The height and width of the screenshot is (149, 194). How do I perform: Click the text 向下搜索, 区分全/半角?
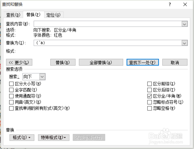pos(55,30)
